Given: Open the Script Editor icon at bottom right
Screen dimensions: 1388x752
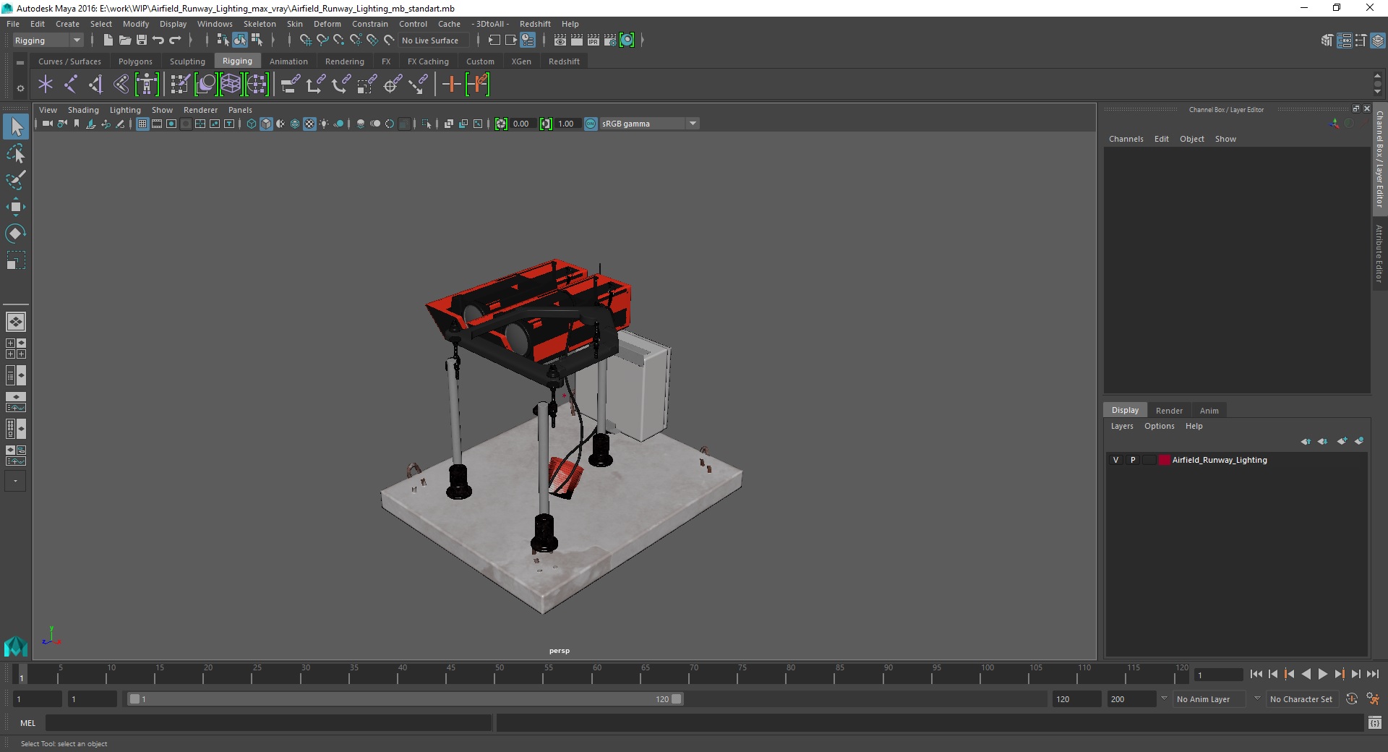Looking at the screenshot, I should (x=1375, y=722).
